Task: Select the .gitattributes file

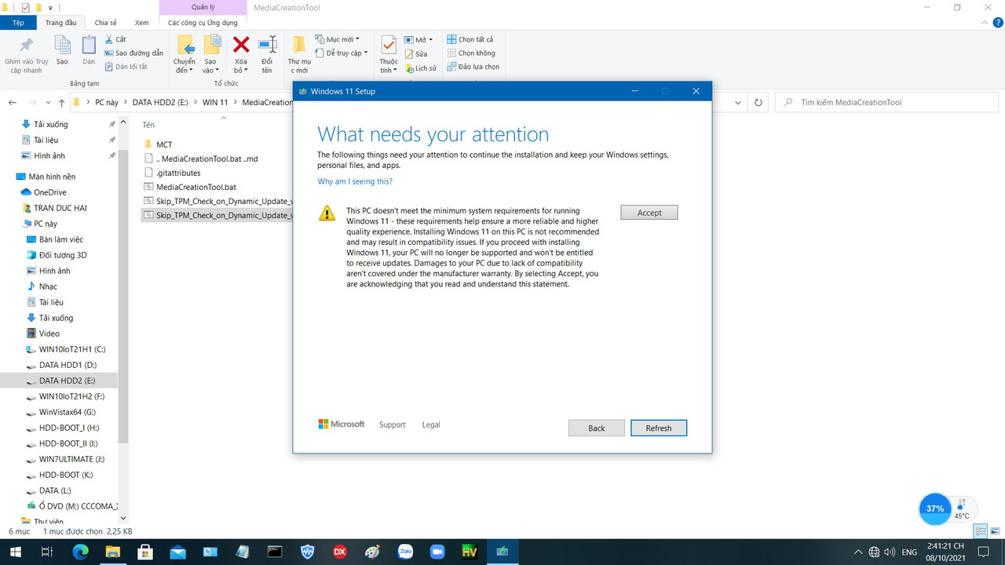Action: (178, 173)
